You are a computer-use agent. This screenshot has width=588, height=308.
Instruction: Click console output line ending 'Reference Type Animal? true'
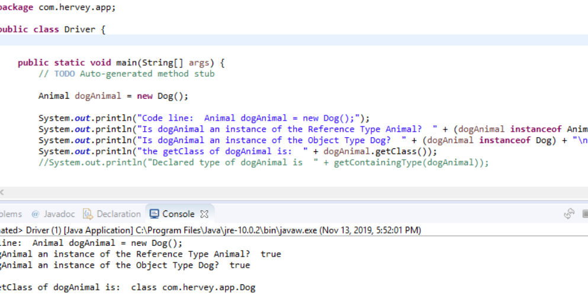[140, 254]
